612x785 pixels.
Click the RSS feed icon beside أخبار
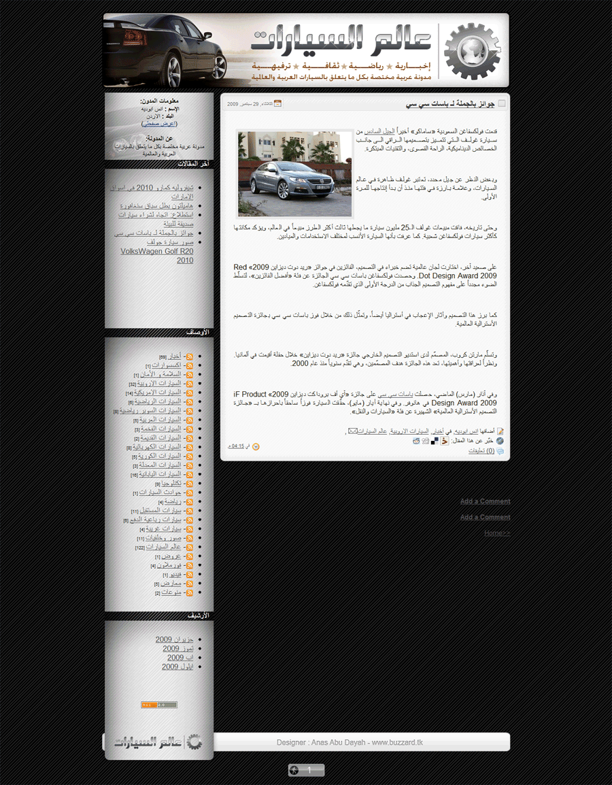coord(190,357)
